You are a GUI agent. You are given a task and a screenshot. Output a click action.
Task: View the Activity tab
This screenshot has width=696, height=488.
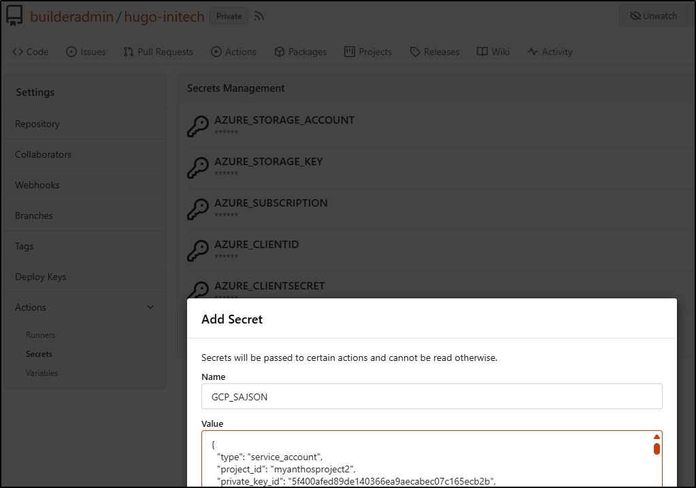click(x=550, y=52)
